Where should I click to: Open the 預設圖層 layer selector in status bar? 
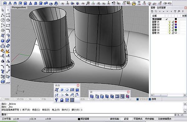click(x=84, y=119)
